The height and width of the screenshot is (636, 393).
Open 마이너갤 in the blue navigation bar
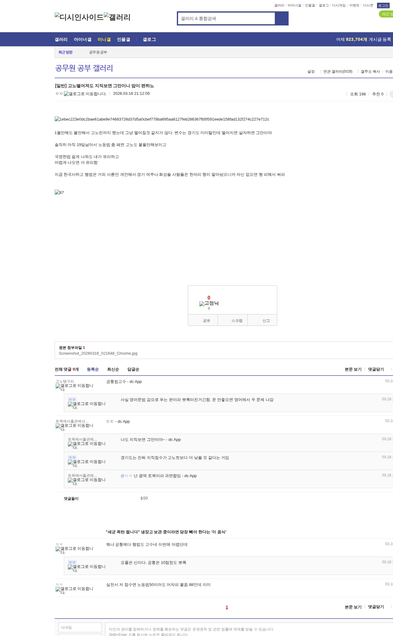83,39
